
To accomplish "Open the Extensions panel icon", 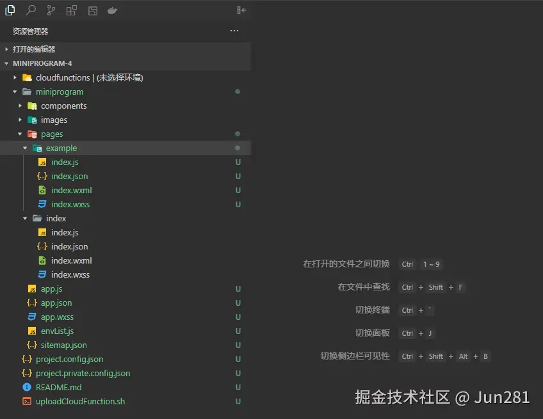I will (70, 10).
